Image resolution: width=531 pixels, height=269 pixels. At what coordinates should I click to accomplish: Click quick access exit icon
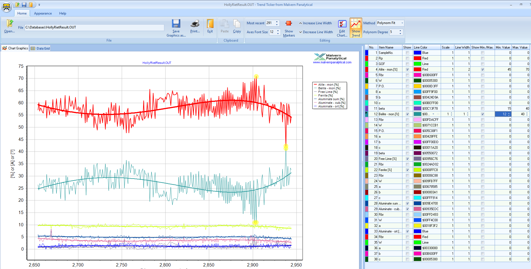pyautogui.click(x=31, y=5)
